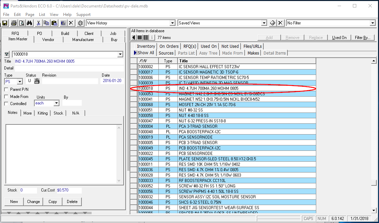Click the funnel filter icon by item number

pos(7,55)
